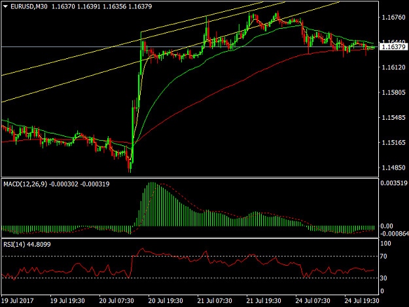Select the time axis label 19 Jul 2017
Screen dimensions: 409x307
[x=18, y=301]
